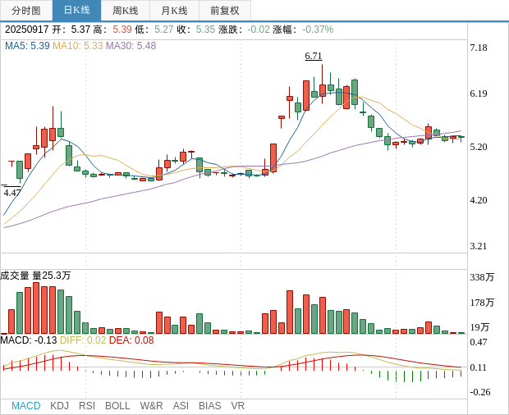Viewport: 509px width, 415px height.
Task: Click the date 20250917 in header
Action: pyautogui.click(x=26, y=30)
